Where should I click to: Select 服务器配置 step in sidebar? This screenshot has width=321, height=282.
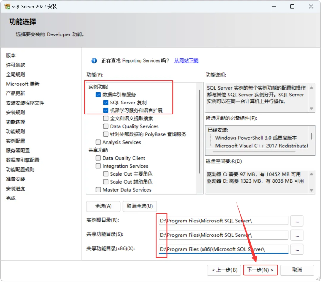coord(18,151)
